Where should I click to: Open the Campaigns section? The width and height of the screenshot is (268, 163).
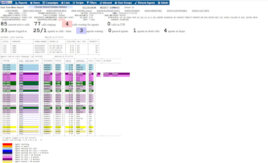[50, 3]
